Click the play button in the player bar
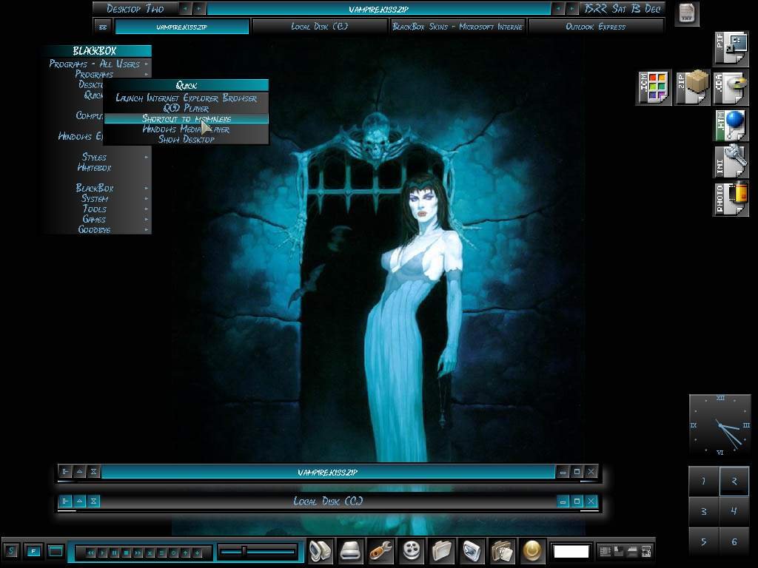 click(102, 552)
